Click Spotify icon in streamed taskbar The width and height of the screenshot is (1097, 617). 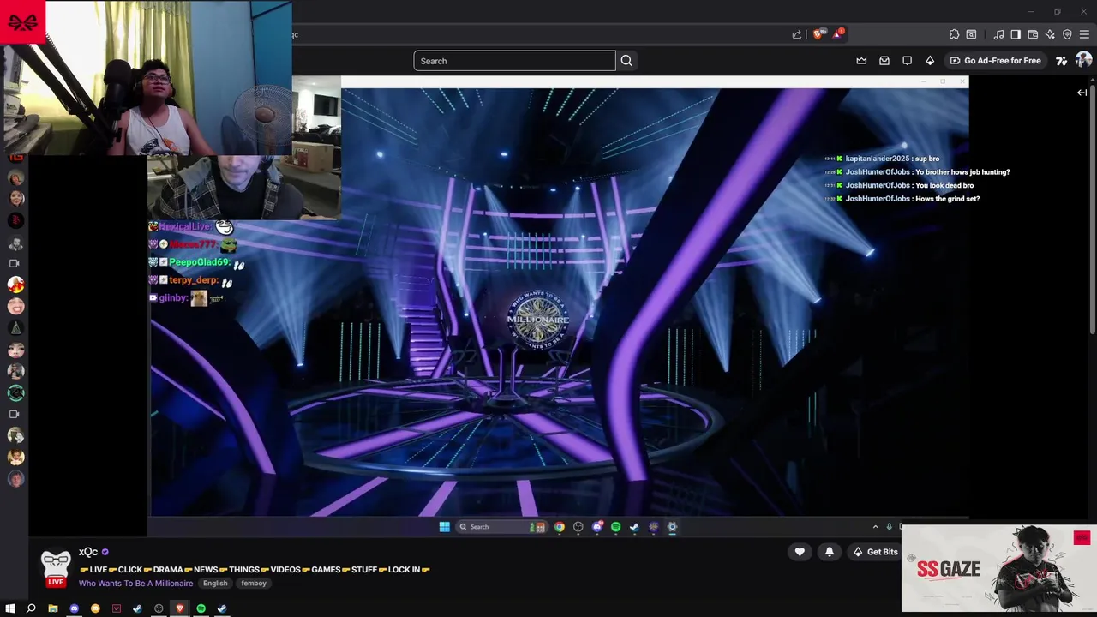[x=615, y=527]
